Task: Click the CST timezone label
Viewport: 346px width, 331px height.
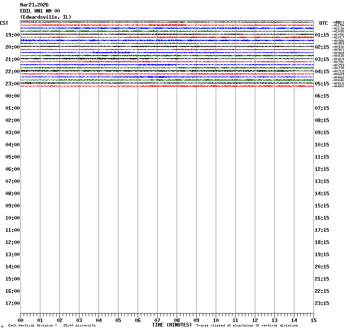Action: 4,23
